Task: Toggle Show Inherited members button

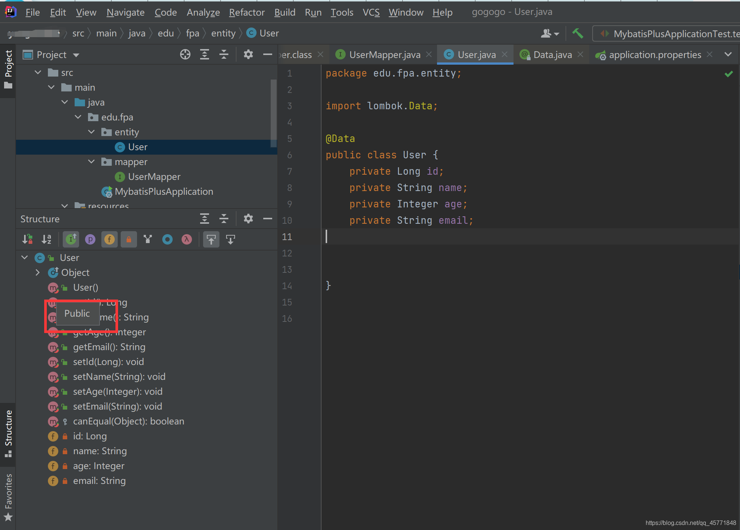Action: (x=71, y=239)
